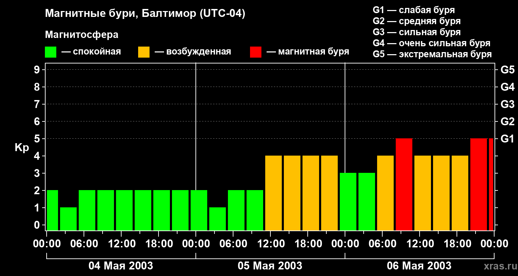518x276 pixels.
Task: Click the narrow red bar at chart's right edge
Action: [491, 184]
